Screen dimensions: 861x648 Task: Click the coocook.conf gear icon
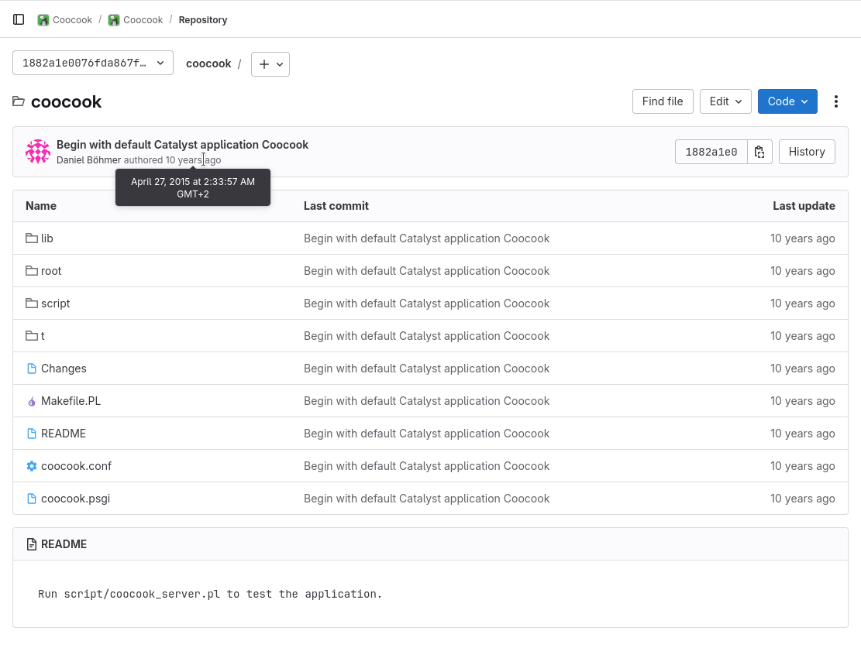click(x=32, y=466)
